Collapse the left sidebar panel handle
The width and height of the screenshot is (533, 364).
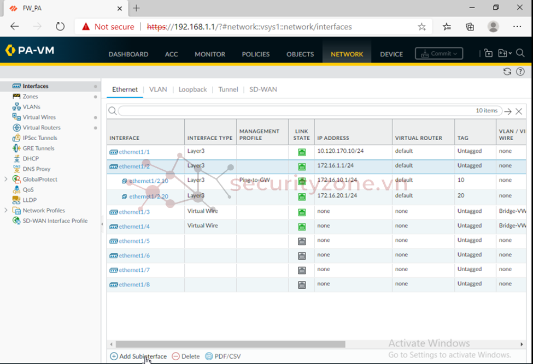tap(102, 224)
